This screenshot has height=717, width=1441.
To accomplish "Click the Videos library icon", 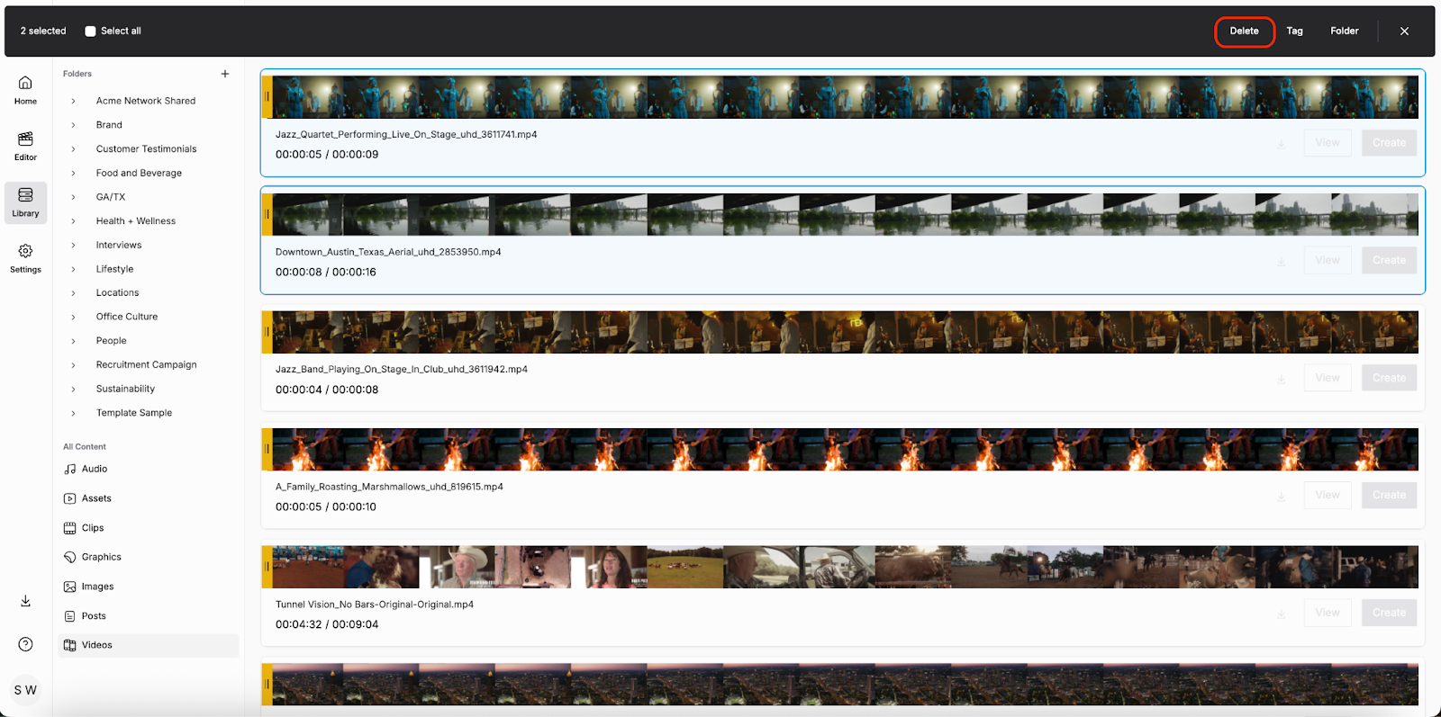I will tap(70, 645).
